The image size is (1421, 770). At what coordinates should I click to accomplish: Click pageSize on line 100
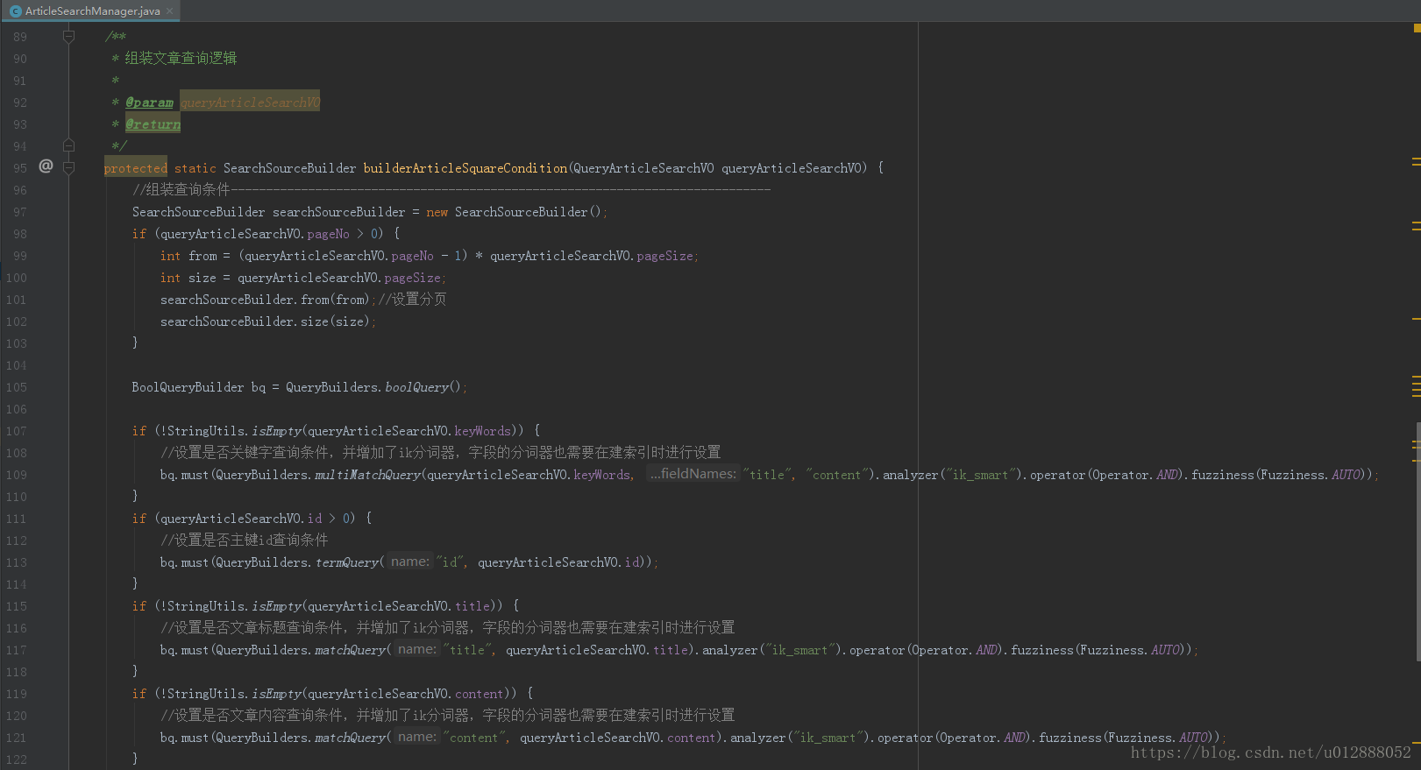(x=413, y=278)
